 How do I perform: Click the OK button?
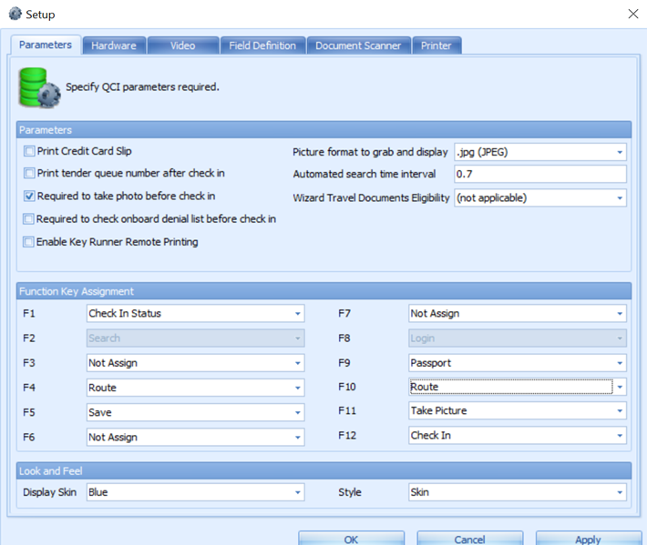pyautogui.click(x=351, y=539)
